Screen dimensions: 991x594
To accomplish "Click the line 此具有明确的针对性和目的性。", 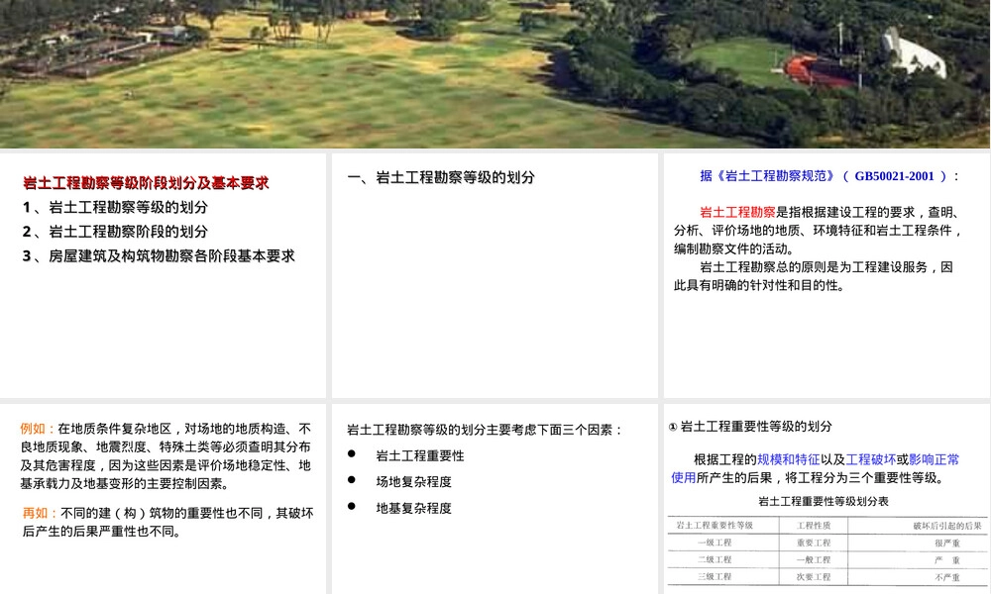I will tap(759, 285).
